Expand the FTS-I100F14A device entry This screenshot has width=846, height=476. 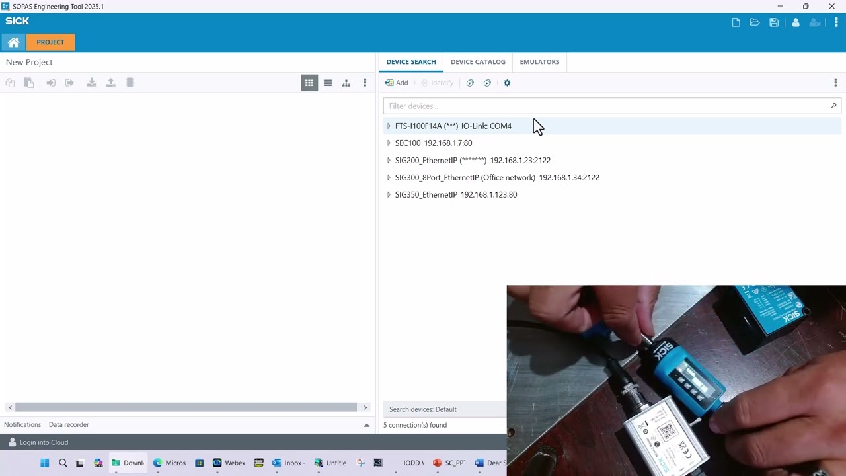coord(389,126)
